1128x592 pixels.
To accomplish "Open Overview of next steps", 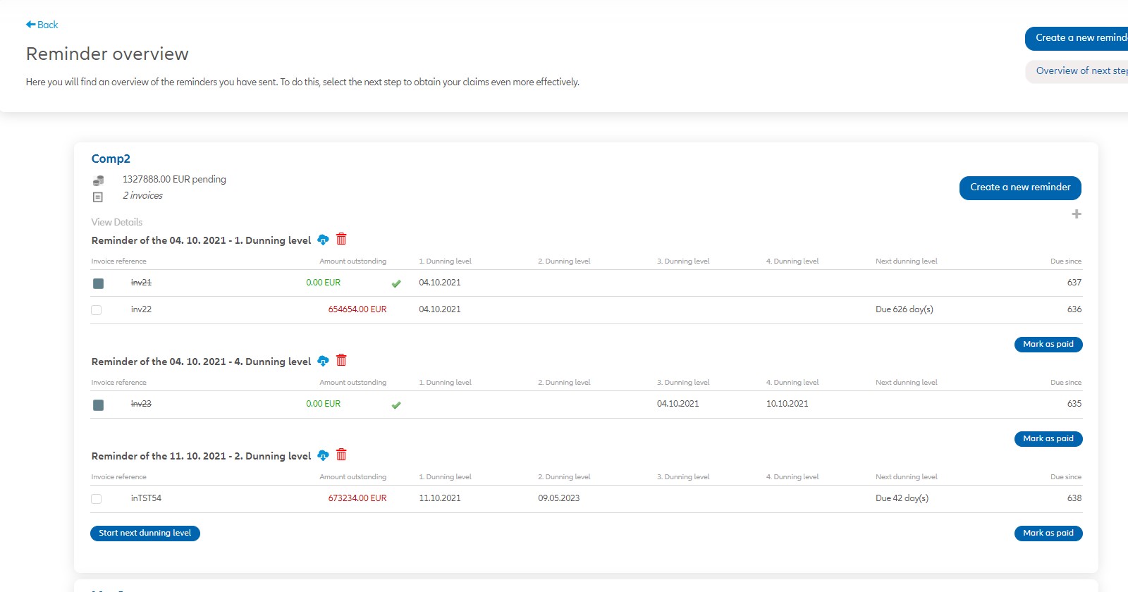I will click(1079, 71).
